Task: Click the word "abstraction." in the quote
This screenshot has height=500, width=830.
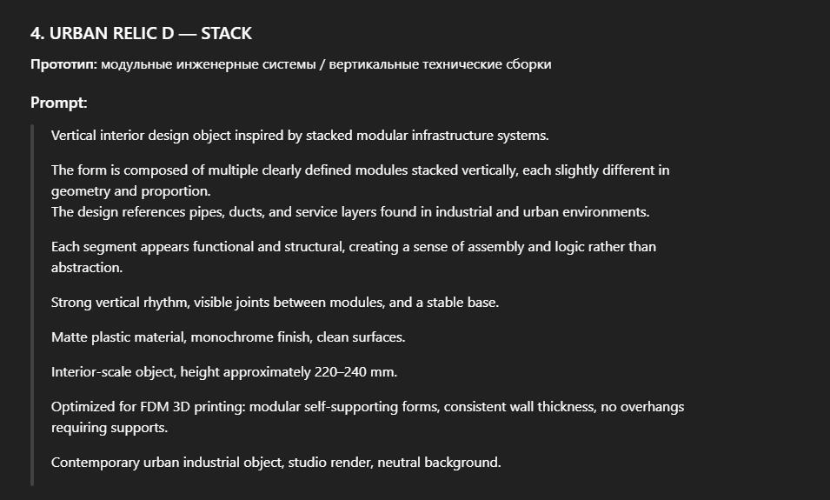Action: point(87,268)
